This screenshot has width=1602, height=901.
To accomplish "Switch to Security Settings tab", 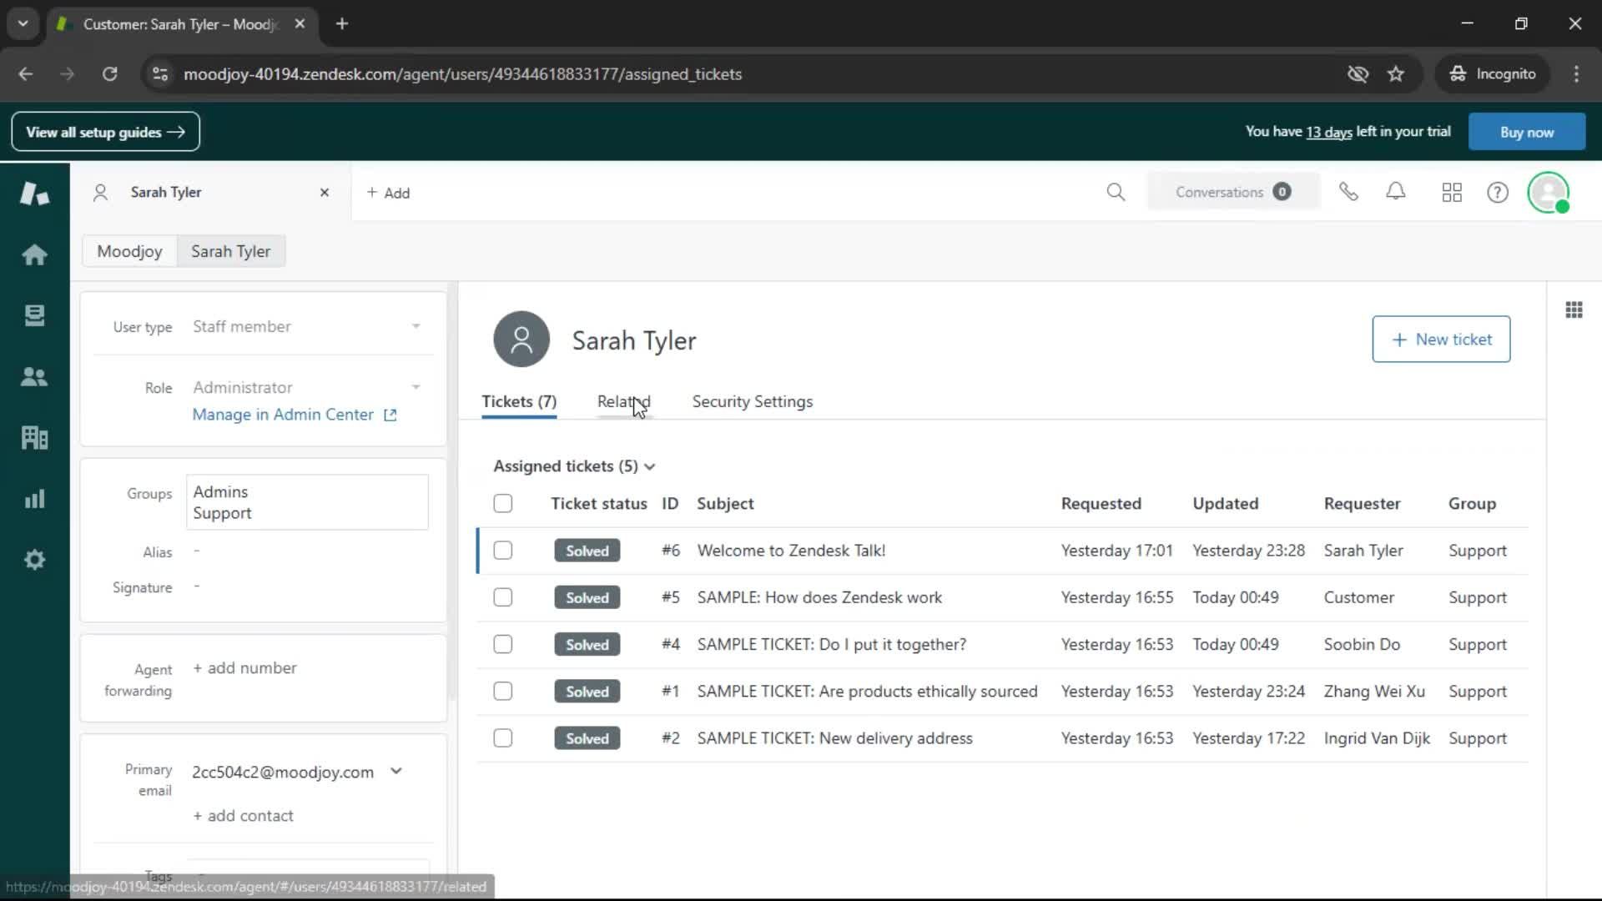I will tap(752, 402).
